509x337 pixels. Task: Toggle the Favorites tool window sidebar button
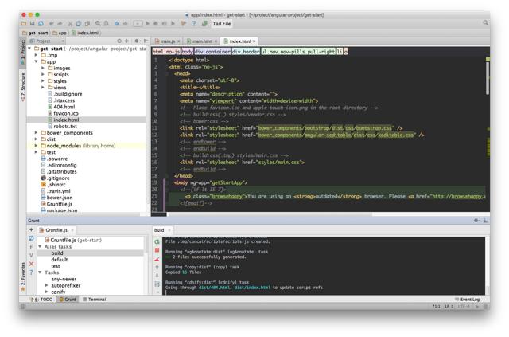(x=22, y=272)
